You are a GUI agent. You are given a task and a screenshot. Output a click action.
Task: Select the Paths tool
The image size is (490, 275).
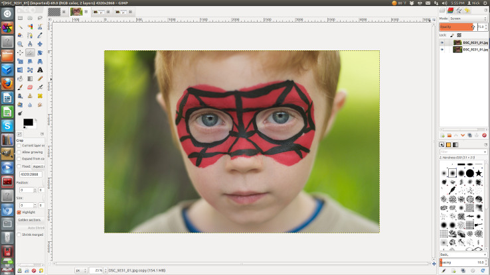point(30,35)
